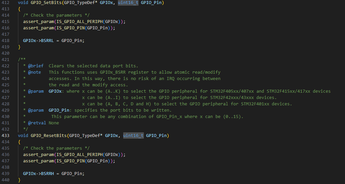Click assert_param call on line 436

click(x=39, y=154)
